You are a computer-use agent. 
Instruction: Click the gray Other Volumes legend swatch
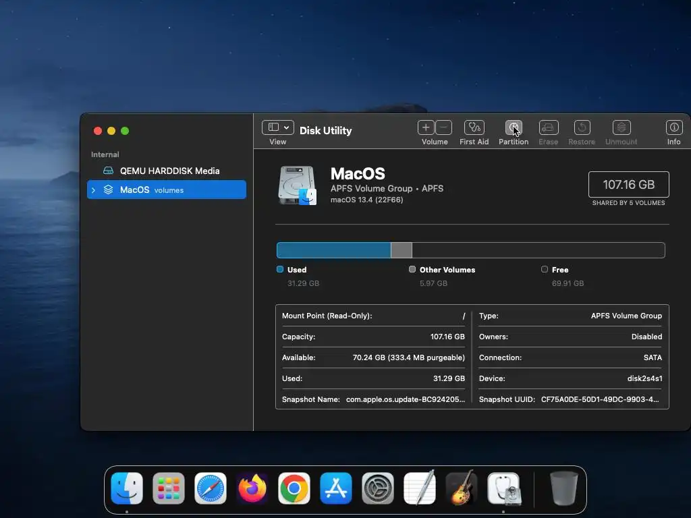[412, 269]
